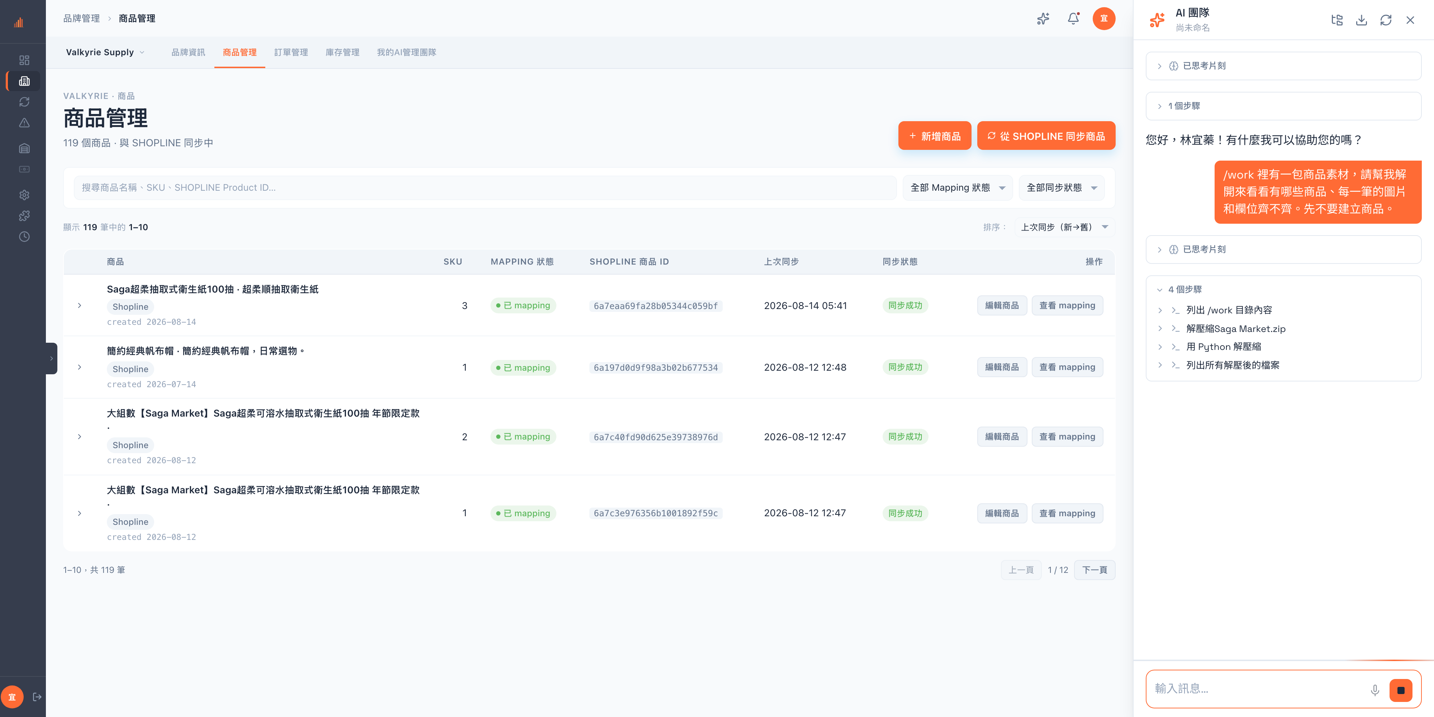Open the 全部同步狀態 filter dropdown

pos(1061,187)
